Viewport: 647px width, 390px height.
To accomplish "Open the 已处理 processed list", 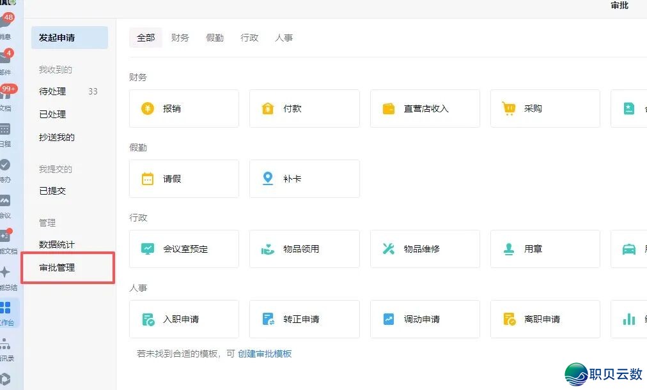I will point(52,114).
